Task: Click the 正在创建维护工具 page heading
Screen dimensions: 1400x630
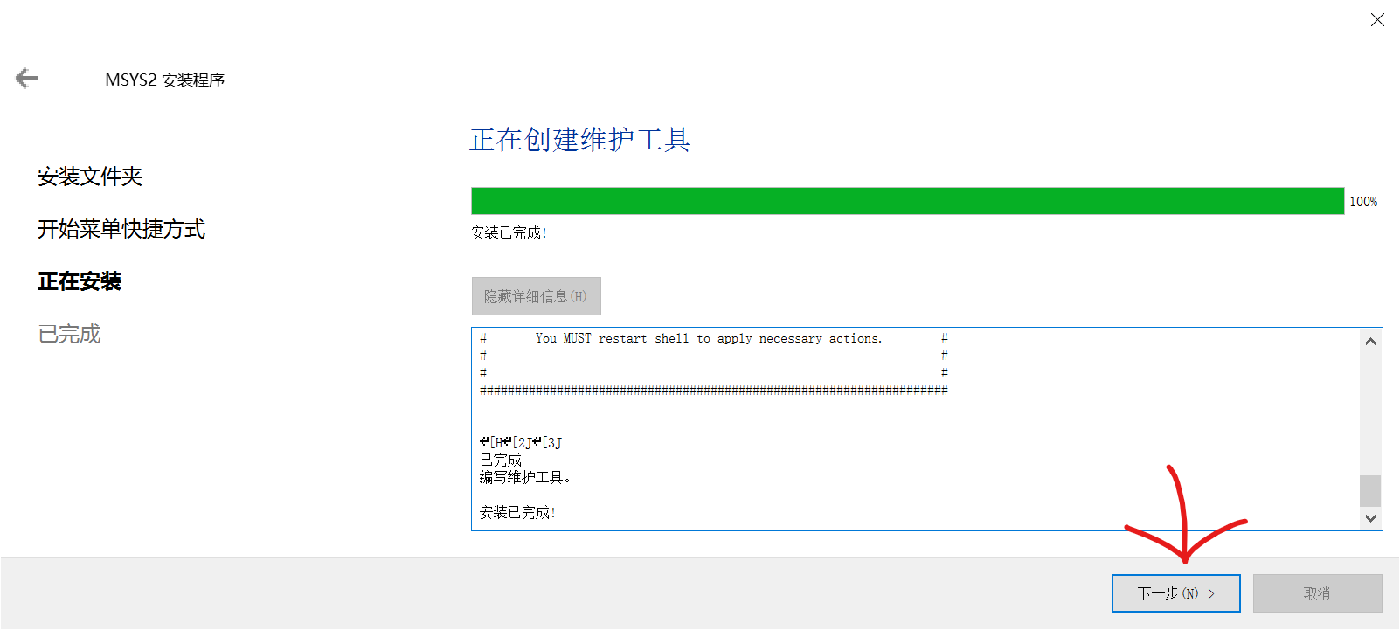Action: point(579,140)
